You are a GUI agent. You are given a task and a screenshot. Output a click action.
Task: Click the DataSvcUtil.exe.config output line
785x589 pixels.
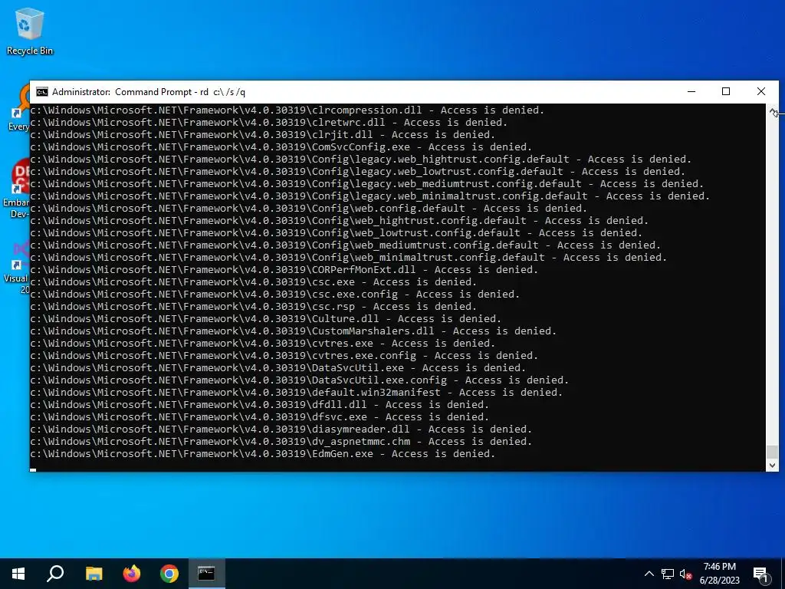300,380
